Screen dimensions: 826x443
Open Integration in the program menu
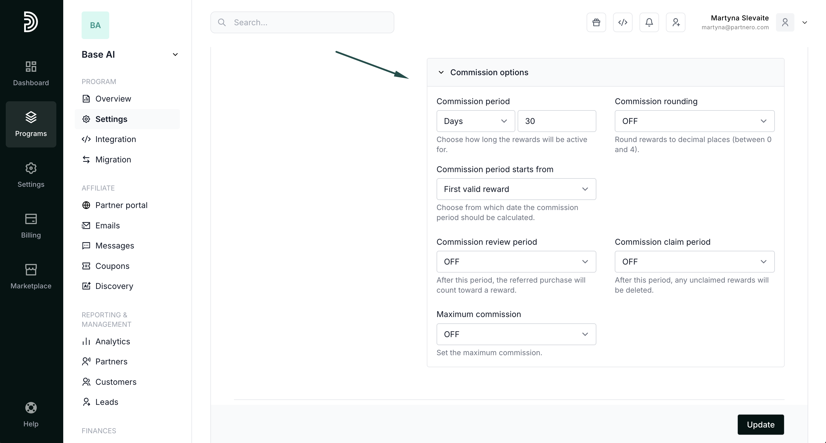116,139
